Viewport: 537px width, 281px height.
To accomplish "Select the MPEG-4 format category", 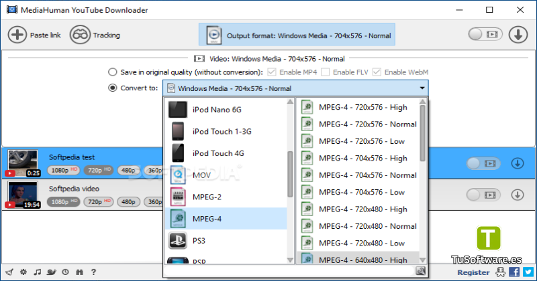I will [226, 219].
